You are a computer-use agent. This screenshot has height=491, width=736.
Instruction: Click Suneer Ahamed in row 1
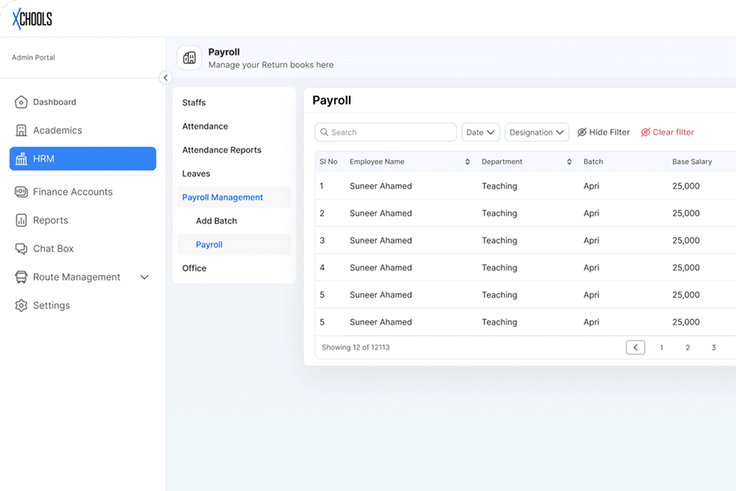click(381, 186)
